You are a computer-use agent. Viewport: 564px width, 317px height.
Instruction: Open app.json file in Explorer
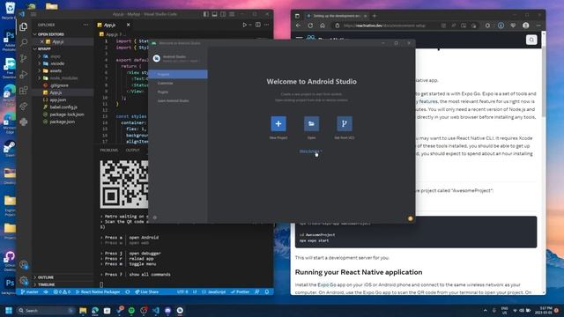pyautogui.click(x=57, y=100)
